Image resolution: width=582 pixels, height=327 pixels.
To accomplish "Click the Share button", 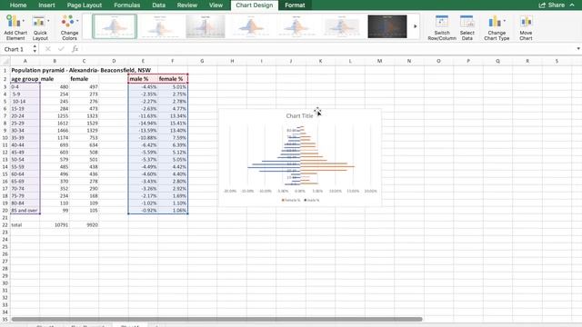I will 552,5.
